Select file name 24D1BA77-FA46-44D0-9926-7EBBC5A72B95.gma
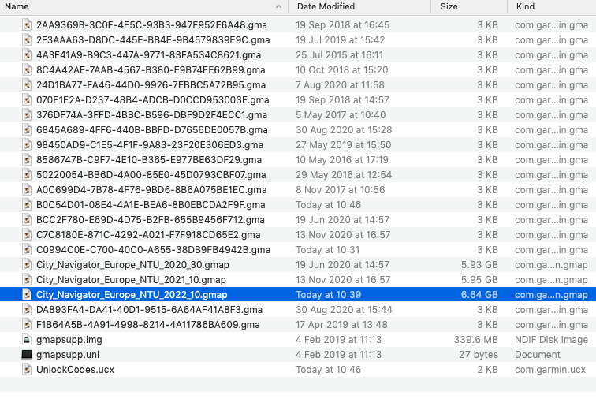The width and height of the screenshot is (596, 399). pos(151,85)
